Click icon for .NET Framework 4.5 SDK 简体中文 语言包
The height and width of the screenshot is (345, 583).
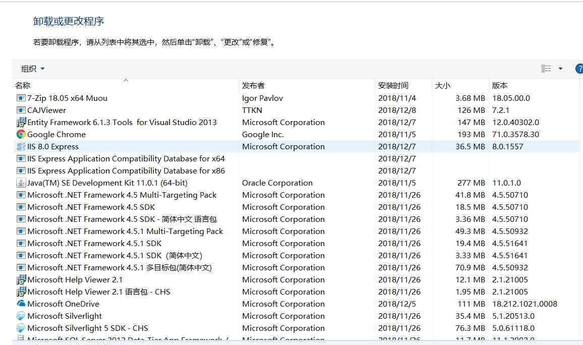pos(21,219)
